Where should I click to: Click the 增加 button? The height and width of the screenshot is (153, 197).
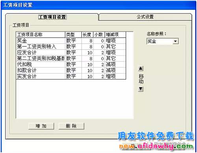(41, 126)
